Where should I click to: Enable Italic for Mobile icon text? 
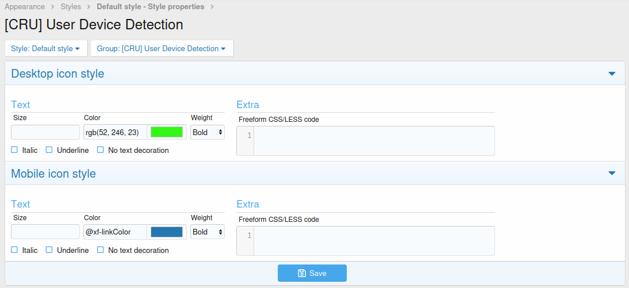coord(14,250)
